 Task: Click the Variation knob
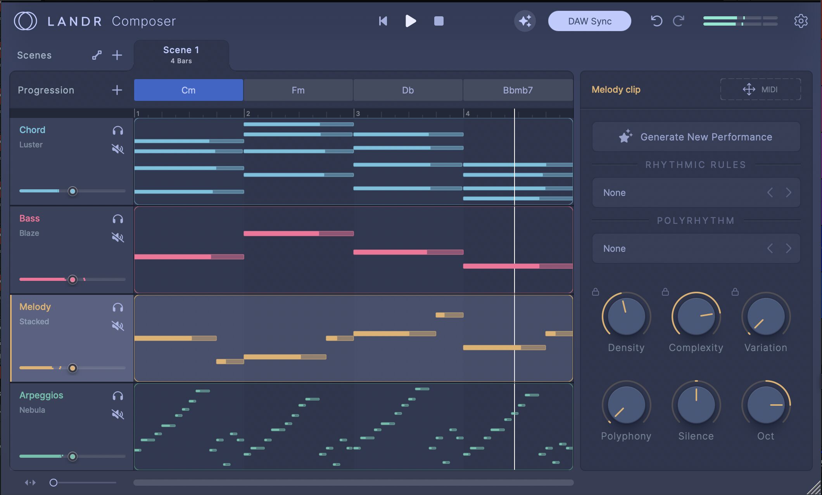click(766, 316)
